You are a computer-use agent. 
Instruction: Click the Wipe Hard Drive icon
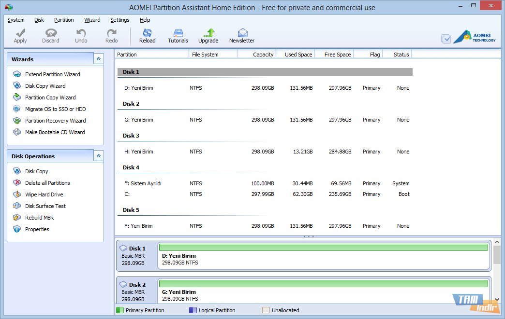pyautogui.click(x=17, y=194)
